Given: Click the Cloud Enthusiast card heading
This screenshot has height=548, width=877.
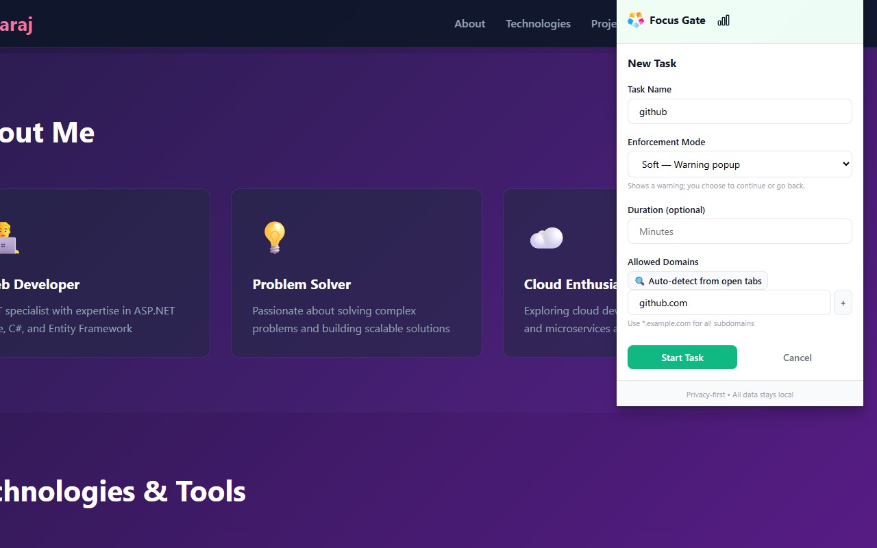Looking at the screenshot, I should [x=570, y=284].
